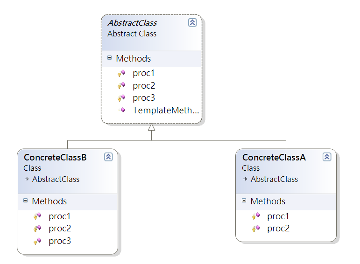Click the proc1 method icon in AbstractClass
The image size is (360, 264).
(x=121, y=73)
